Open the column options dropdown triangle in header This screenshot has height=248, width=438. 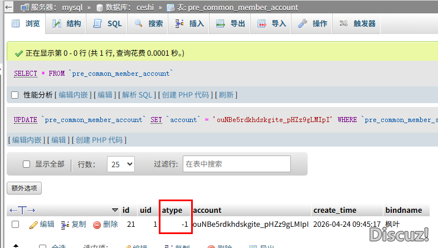115,210
